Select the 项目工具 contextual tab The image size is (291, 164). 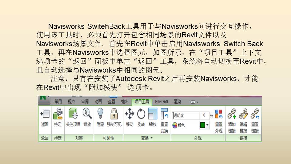click(142, 102)
